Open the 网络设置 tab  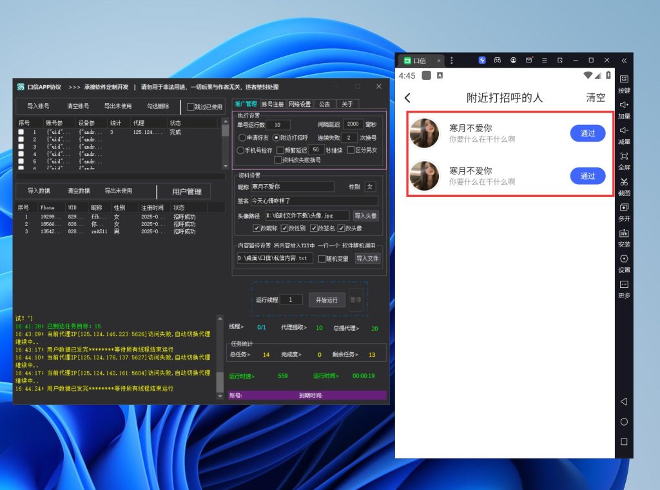tap(299, 104)
